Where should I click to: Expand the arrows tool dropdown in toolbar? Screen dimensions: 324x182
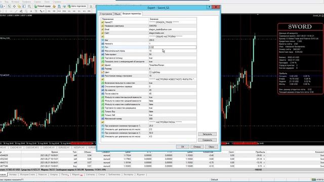point(44,11)
